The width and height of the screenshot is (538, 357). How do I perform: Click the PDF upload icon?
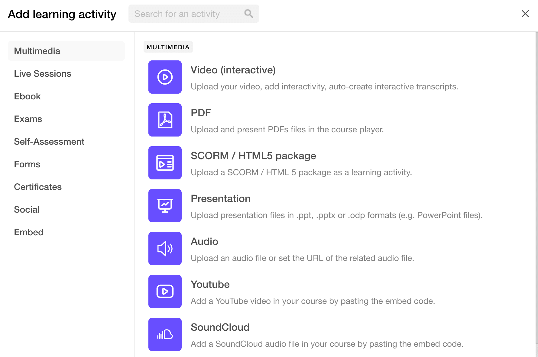coord(165,120)
